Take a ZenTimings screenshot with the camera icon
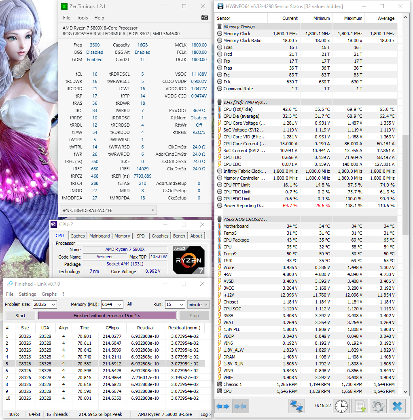The height and width of the screenshot is (420, 413). point(204,18)
